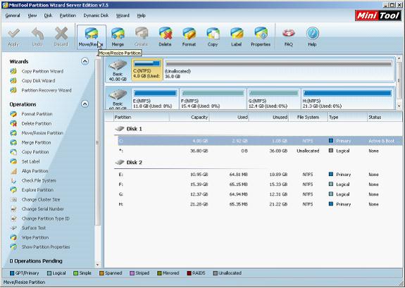Click the Explore Partition icon
Viewport: 405px width, 288px height.
13,190
